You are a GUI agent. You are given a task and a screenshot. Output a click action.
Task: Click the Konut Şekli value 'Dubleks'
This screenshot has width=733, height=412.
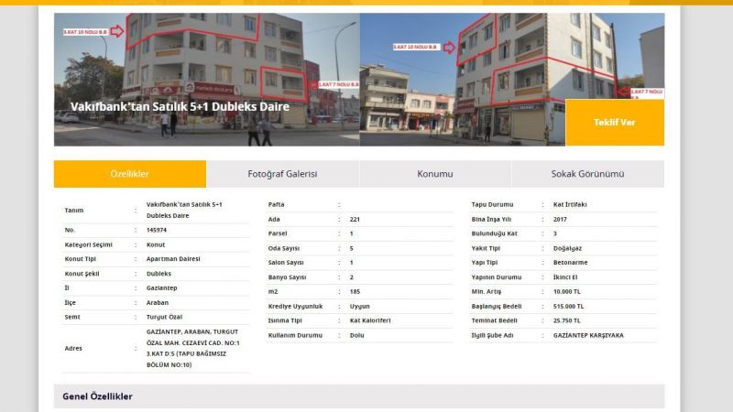159,273
